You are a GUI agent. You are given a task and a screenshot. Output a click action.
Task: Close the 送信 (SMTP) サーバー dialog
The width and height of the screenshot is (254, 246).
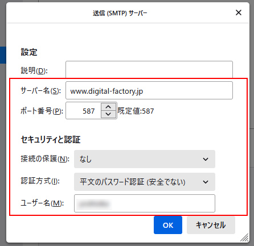click(239, 12)
